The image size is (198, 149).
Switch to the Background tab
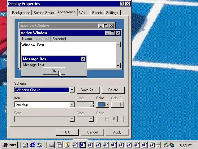tap(21, 13)
